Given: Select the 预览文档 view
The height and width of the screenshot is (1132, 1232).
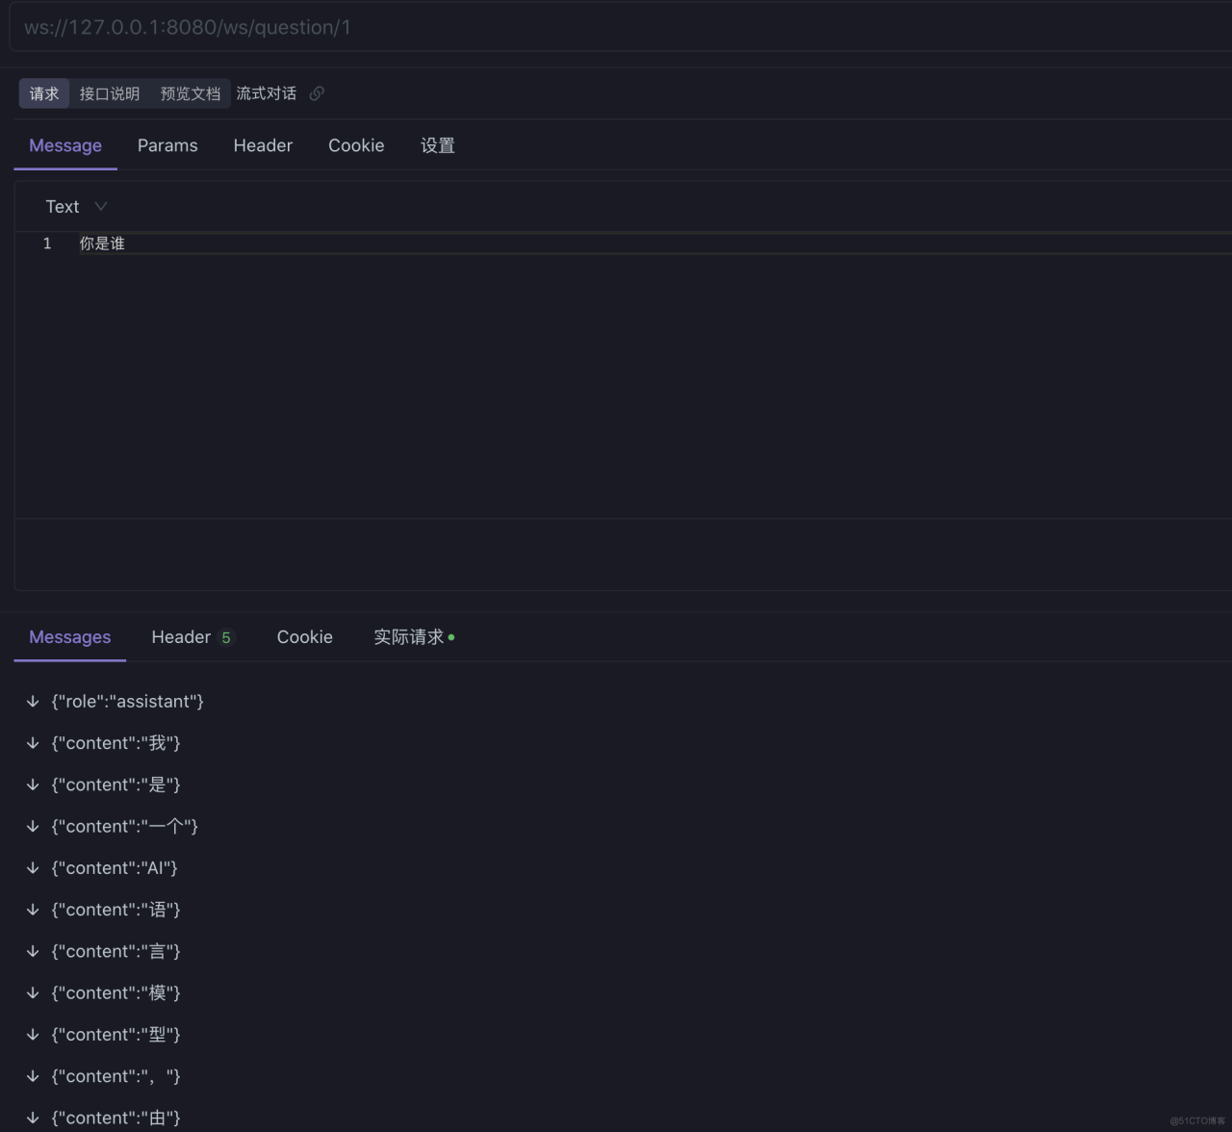Looking at the screenshot, I should pos(191,93).
